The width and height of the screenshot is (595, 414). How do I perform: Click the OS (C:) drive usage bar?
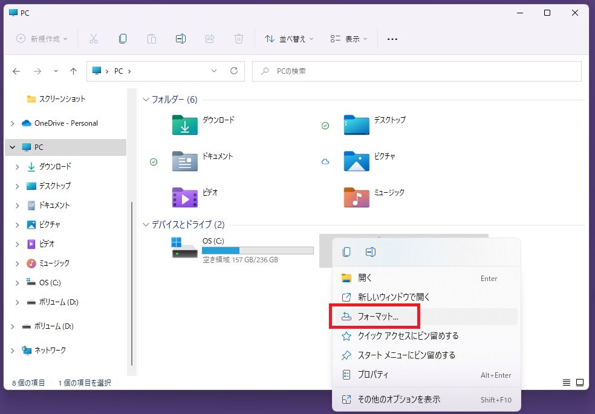(x=258, y=250)
